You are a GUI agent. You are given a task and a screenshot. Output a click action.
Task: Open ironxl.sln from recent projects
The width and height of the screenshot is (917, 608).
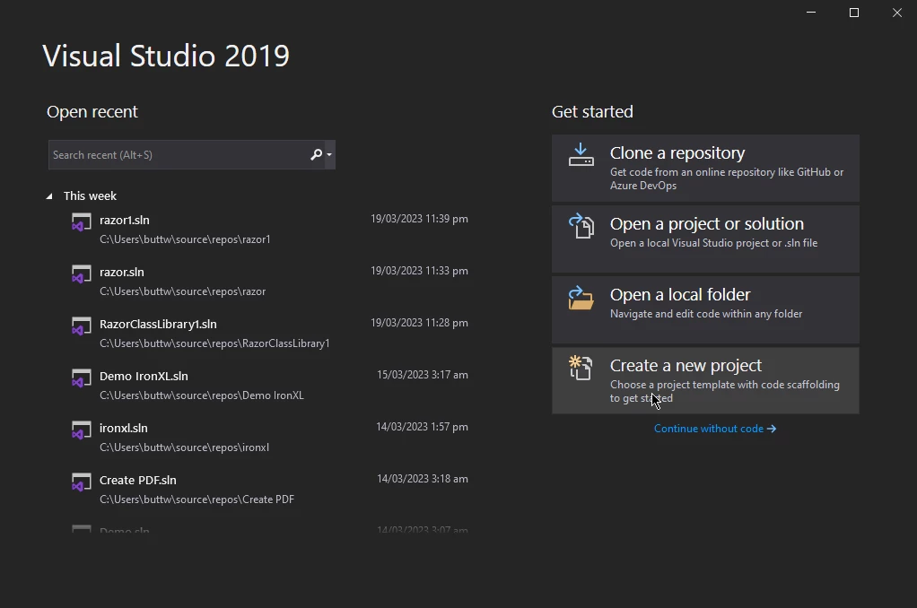coord(124,429)
